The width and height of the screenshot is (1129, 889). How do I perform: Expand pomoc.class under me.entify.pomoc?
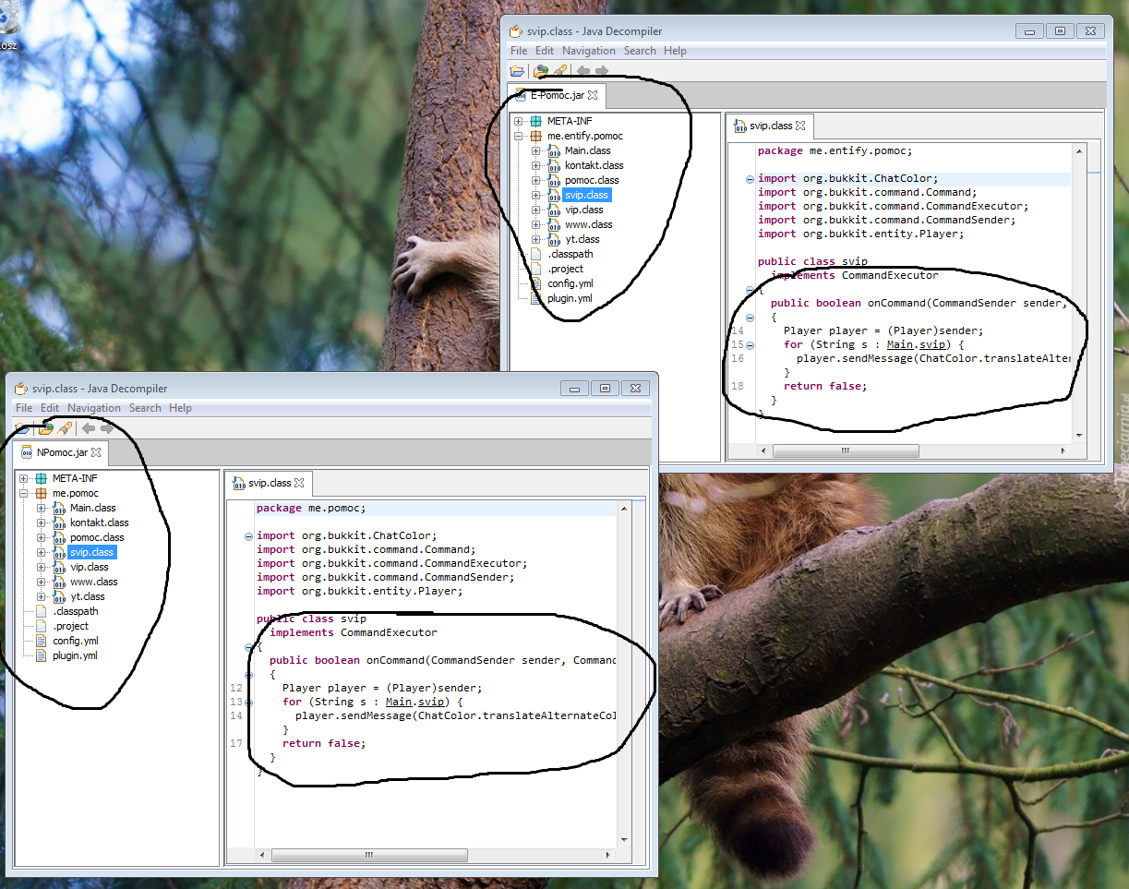536,180
